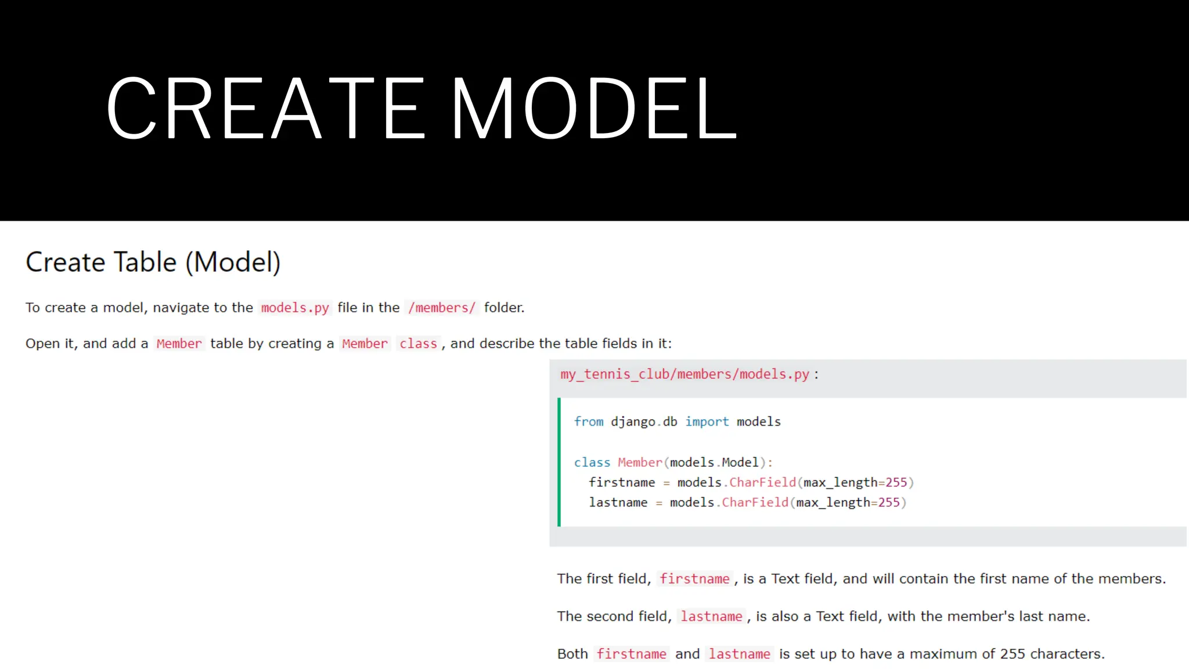Click the models.py inline code label
The height and width of the screenshot is (669, 1189).
tap(295, 308)
